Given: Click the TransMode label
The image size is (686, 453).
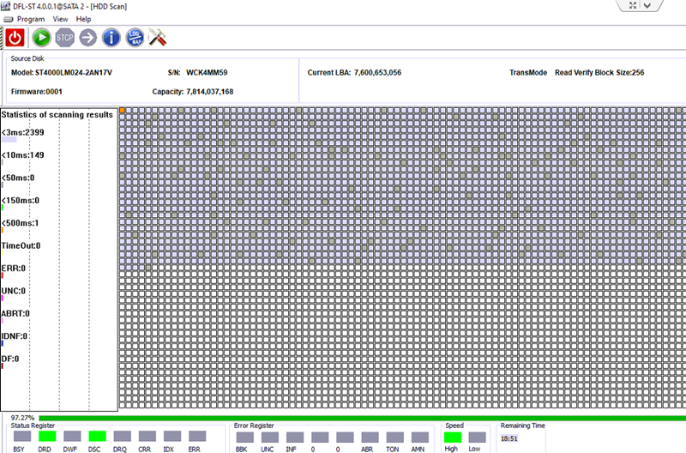Looking at the screenshot, I should (x=528, y=73).
